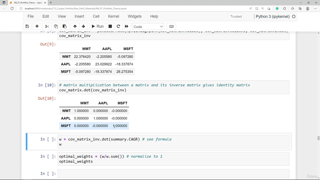Image resolution: width=320 pixels, height=180 pixels.
Task: Move selected cell down arrow
Action: pos(83,26)
